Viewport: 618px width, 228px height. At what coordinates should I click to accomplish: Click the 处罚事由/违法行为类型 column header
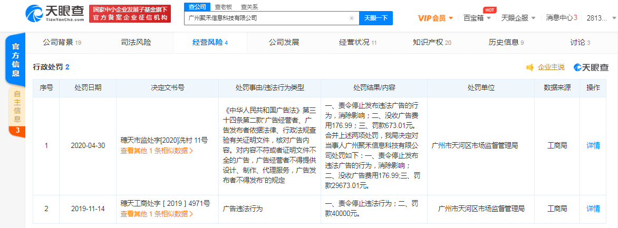point(270,88)
